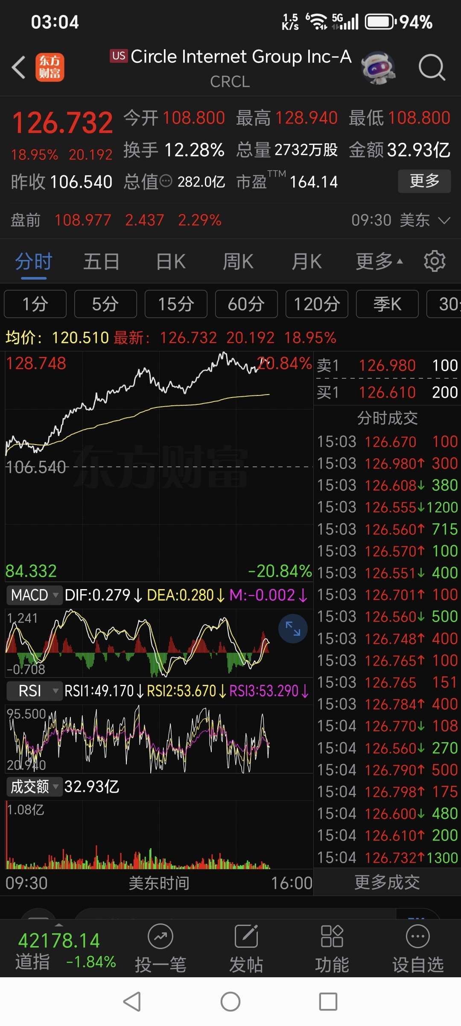Tap the intraday price line chart
Image resolution: width=461 pixels, height=1026 pixels.
pyautogui.click(x=159, y=466)
